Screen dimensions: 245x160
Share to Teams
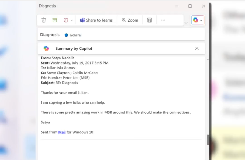coord(96,20)
